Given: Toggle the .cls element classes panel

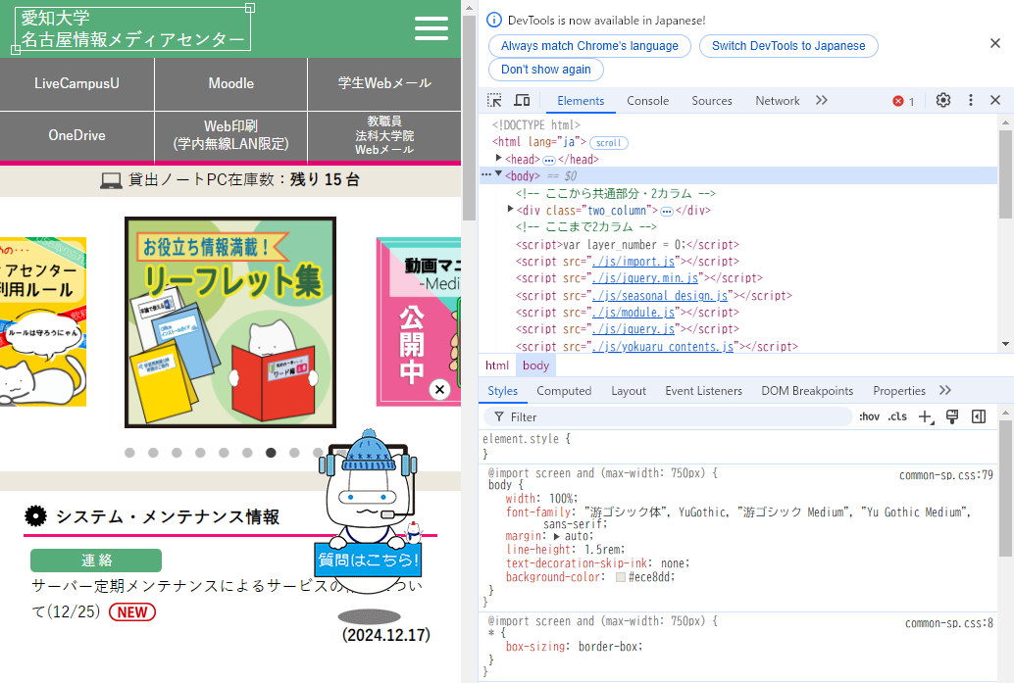Looking at the screenshot, I should [x=897, y=417].
